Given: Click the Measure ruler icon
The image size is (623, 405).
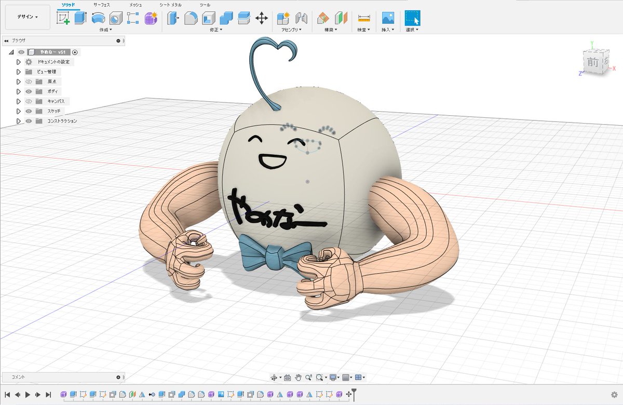Looking at the screenshot, I should point(364,18).
